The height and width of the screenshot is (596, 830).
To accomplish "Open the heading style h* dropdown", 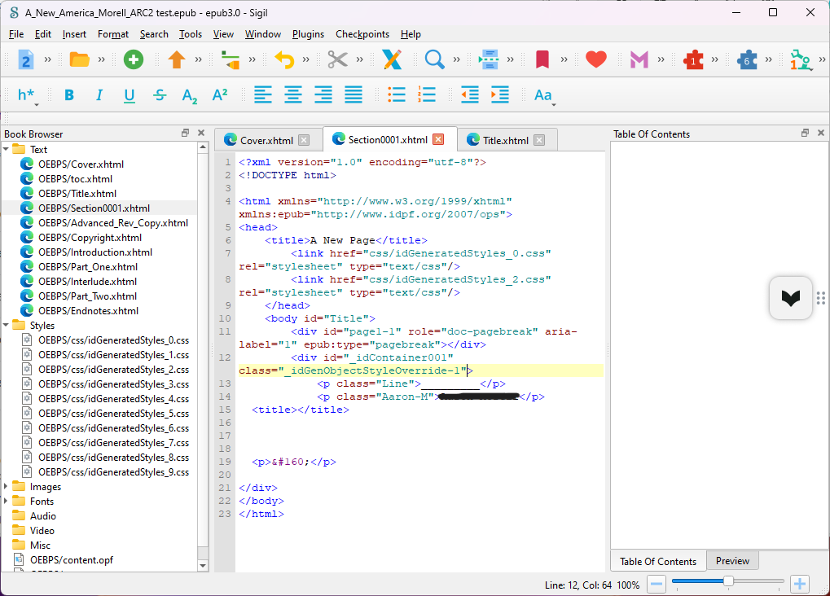I will click(x=27, y=95).
